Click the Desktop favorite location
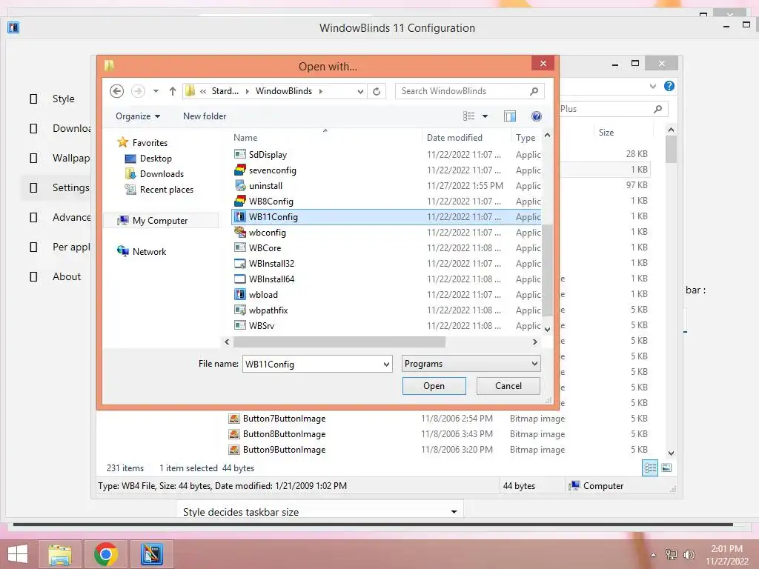 [x=148, y=159]
